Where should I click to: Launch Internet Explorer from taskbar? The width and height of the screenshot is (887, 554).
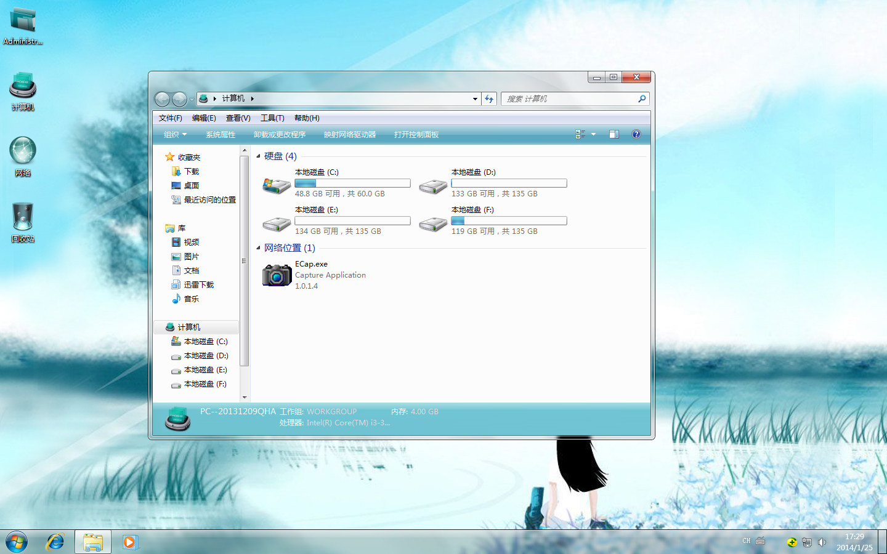point(55,542)
